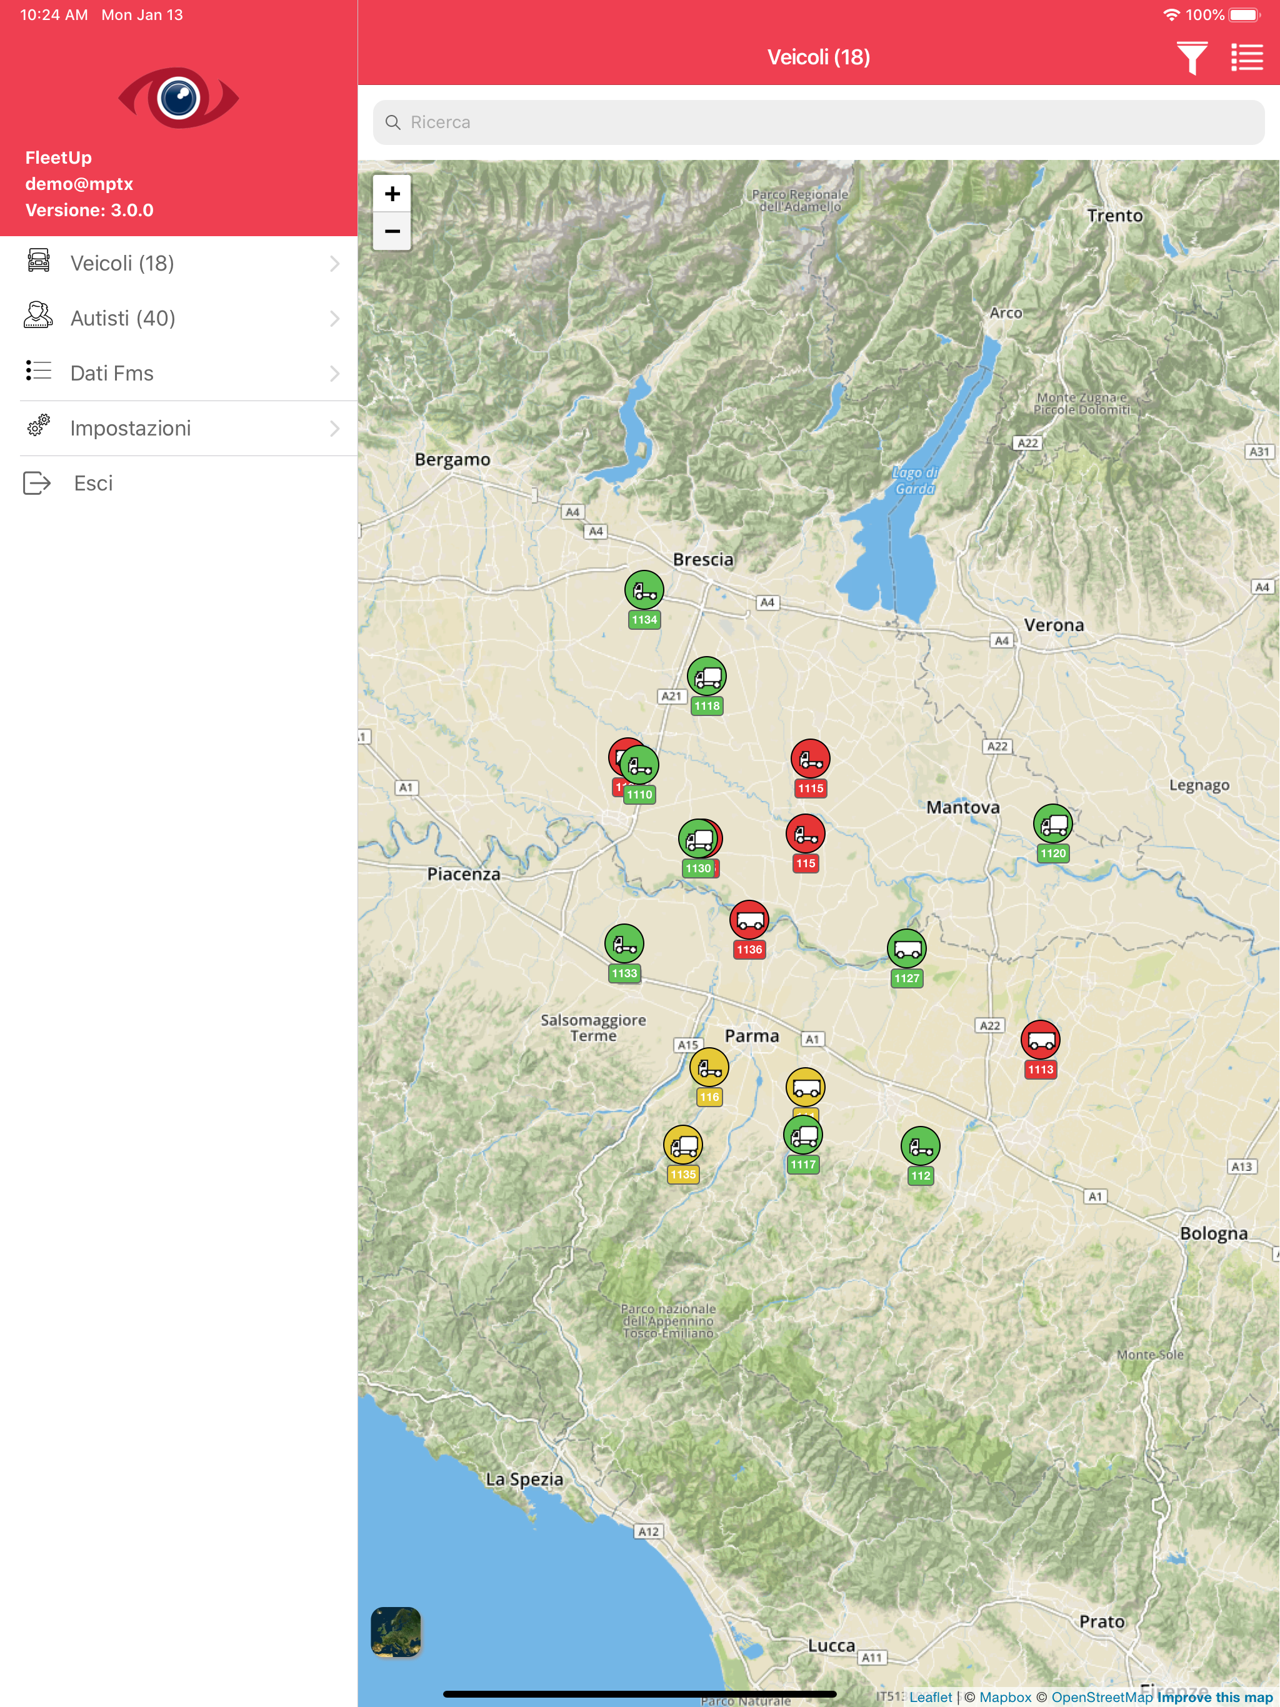Open Dati Fms menu item
The image size is (1280, 1707).
[179, 373]
